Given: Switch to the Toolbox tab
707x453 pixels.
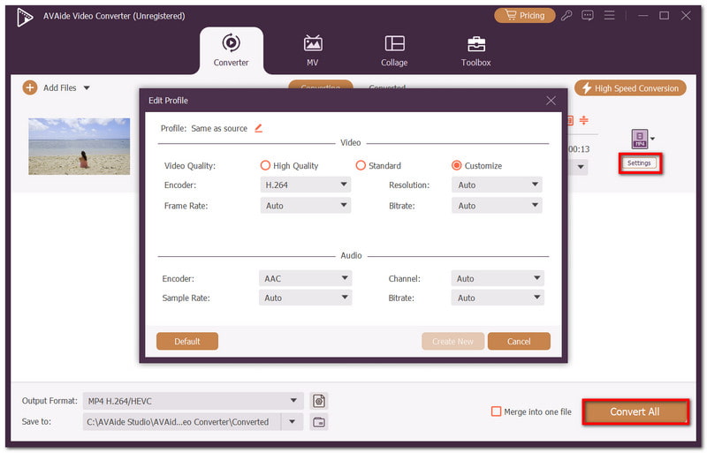Looking at the screenshot, I should pyautogui.click(x=475, y=50).
